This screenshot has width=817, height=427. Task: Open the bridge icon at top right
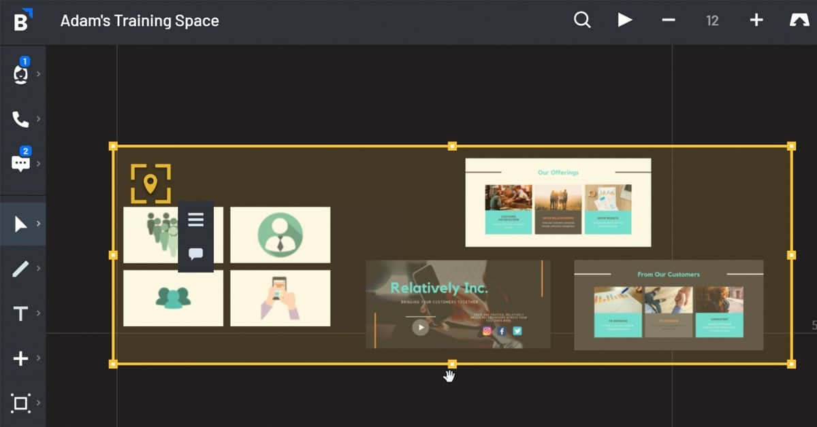(798, 20)
